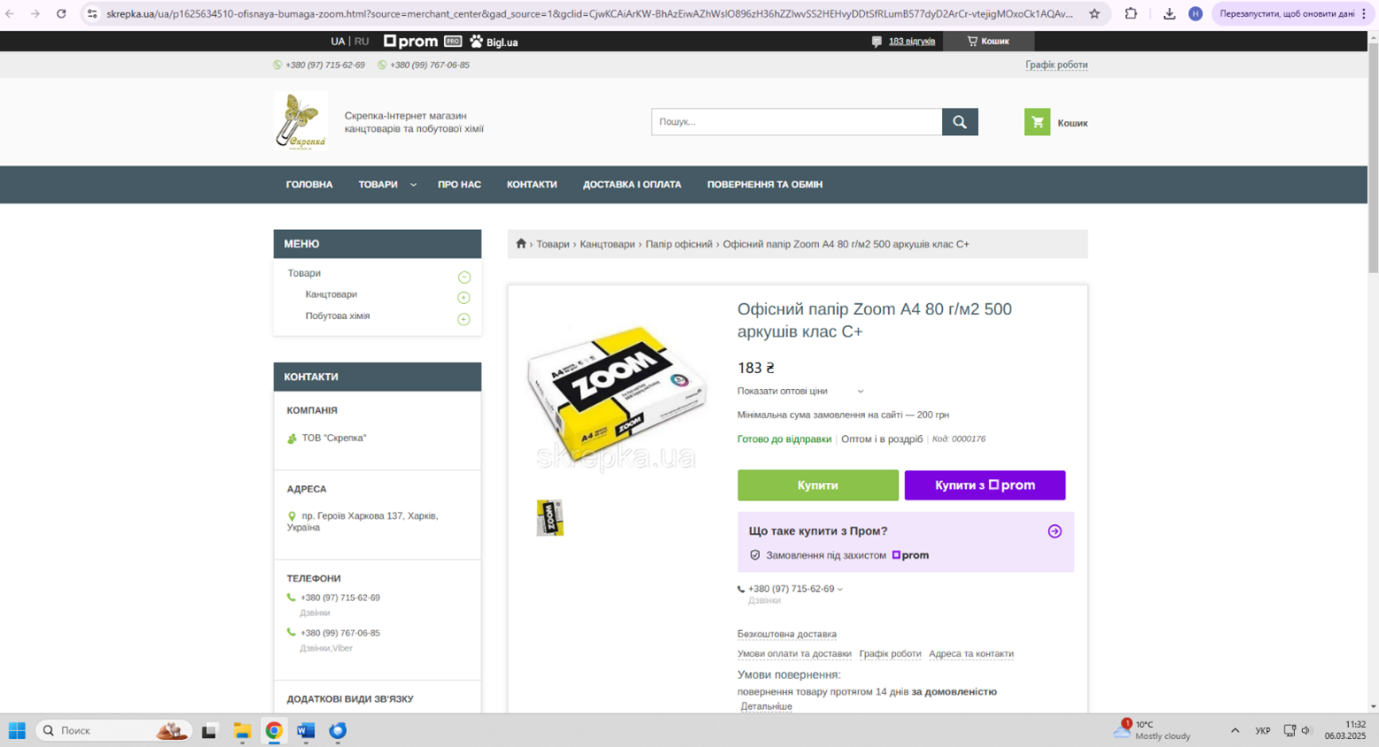Image resolution: width=1379 pixels, height=747 pixels.
Task: Open the КОНТАКТИ navigation item
Action: pyautogui.click(x=532, y=185)
